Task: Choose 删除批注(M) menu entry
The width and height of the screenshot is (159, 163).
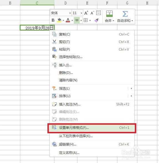Action: tap(92, 119)
